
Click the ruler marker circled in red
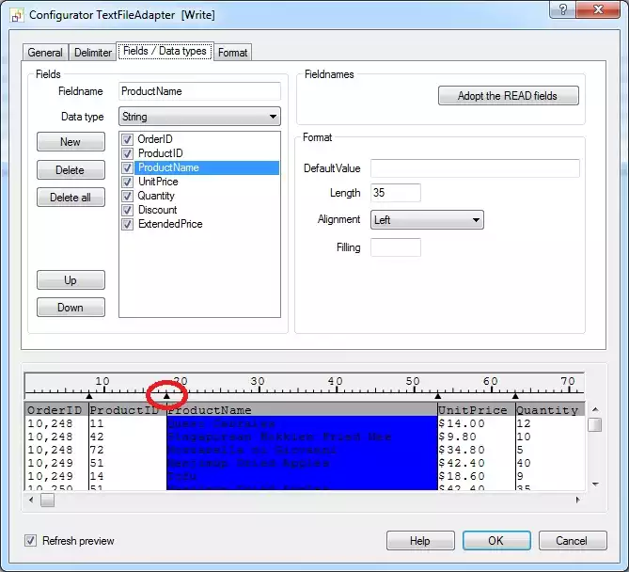(167, 396)
